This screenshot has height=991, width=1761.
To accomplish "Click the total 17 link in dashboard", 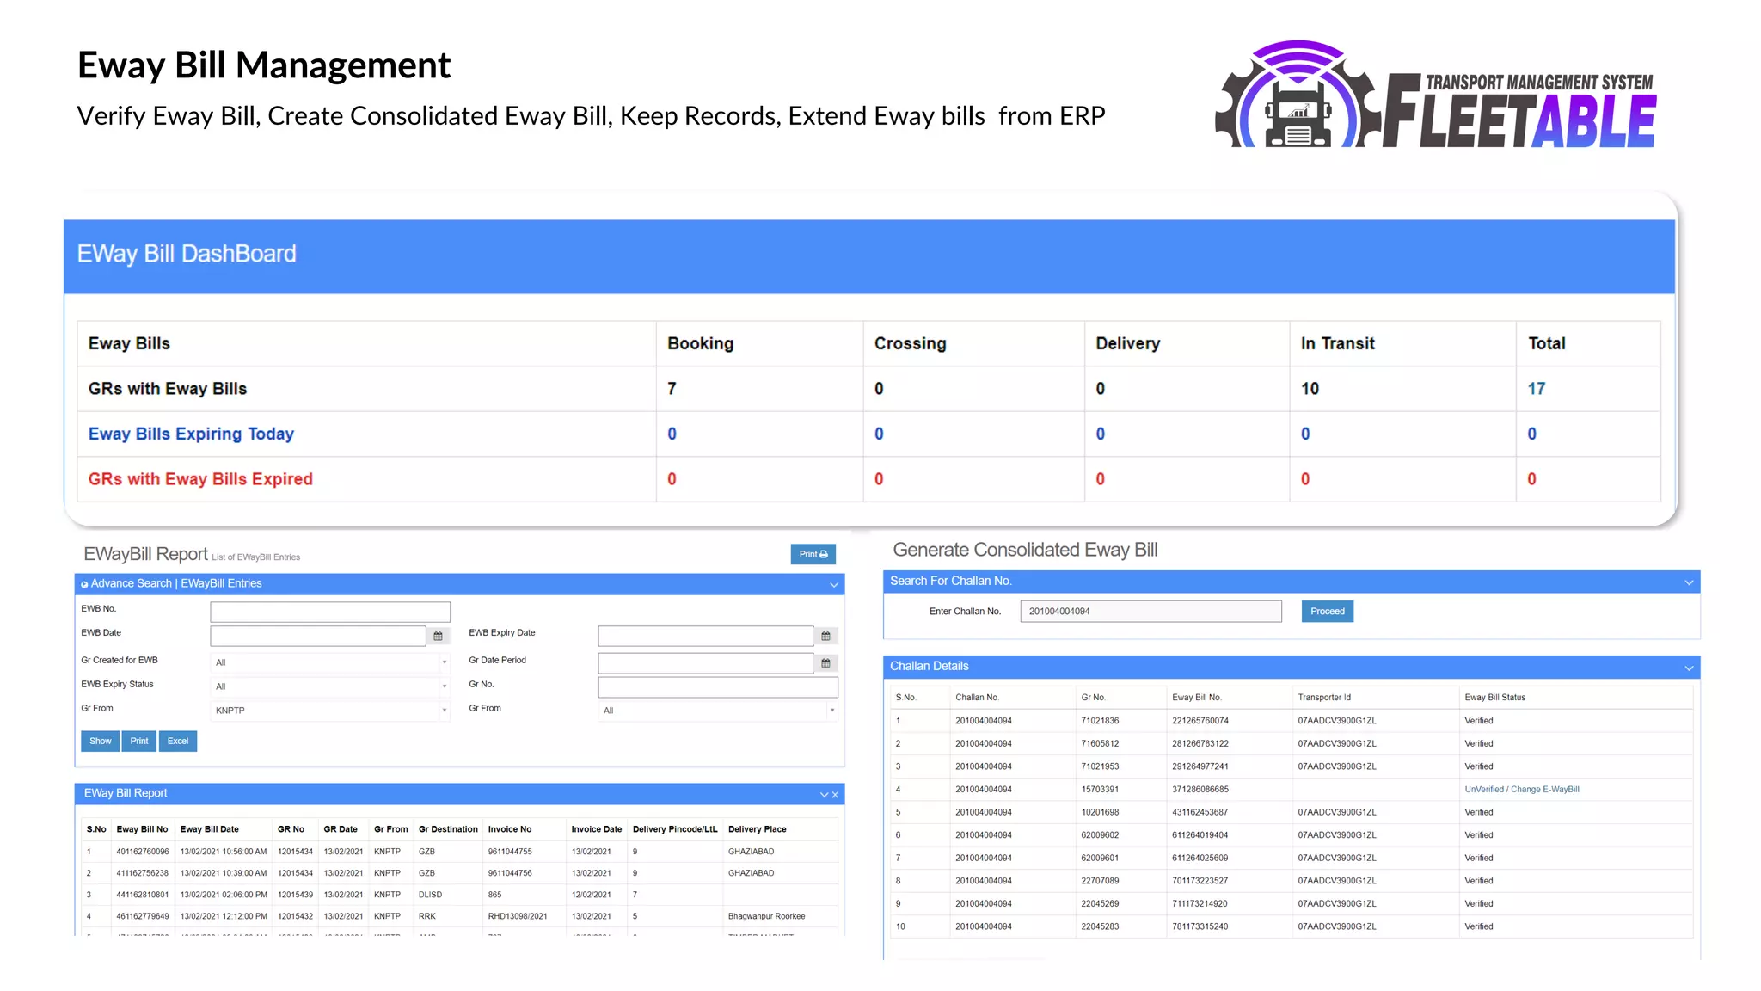I will click(x=1536, y=389).
